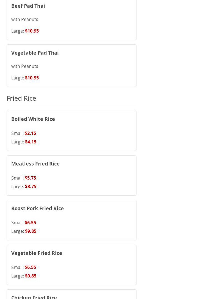The width and height of the screenshot is (216, 299).
Task: Open the Meatless Fried Rice item
Action: coord(35,164)
